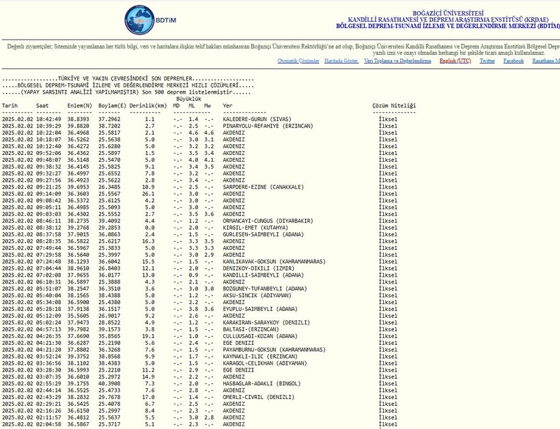Select the KIRGIL-EMET (KUTAHYA) location text
560x429 pixels.
(x=255, y=228)
